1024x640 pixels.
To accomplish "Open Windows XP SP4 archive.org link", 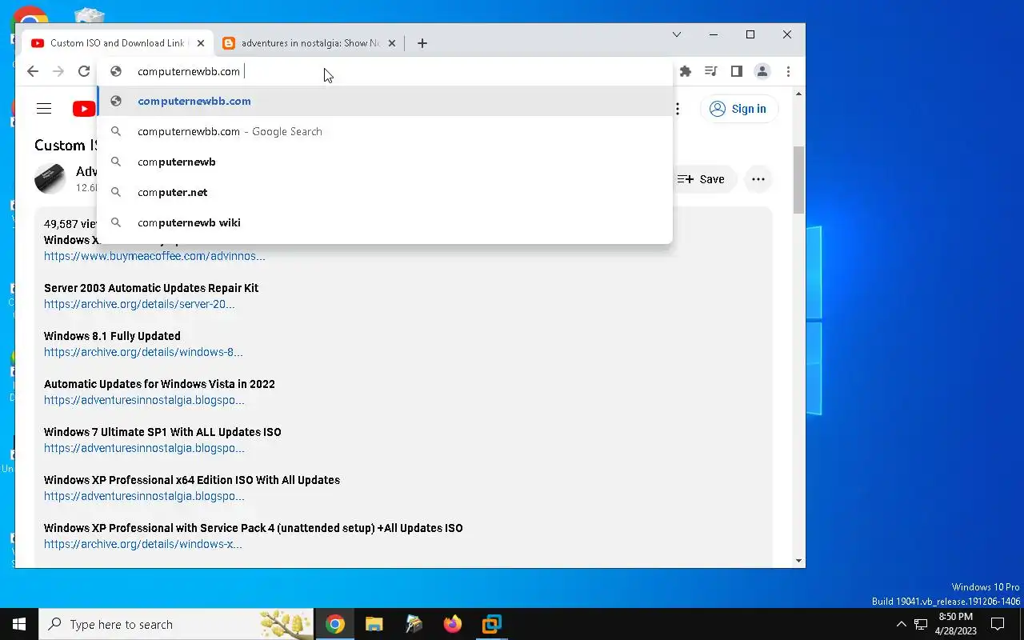I will click(x=143, y=544).
